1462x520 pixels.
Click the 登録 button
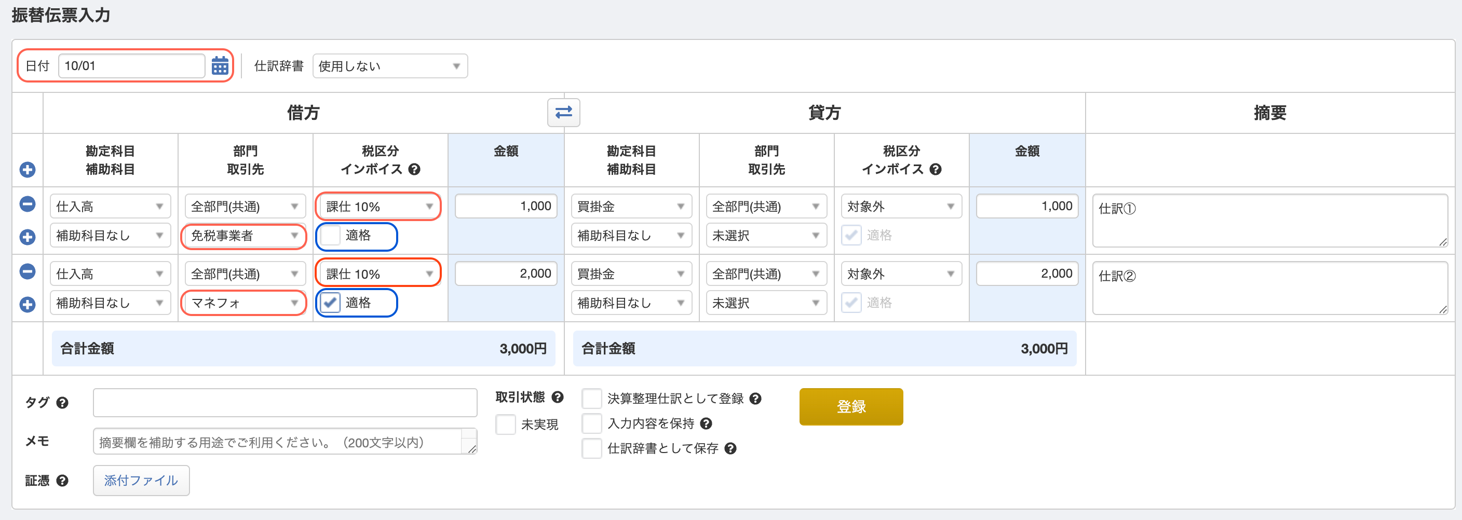pos(851,406)
